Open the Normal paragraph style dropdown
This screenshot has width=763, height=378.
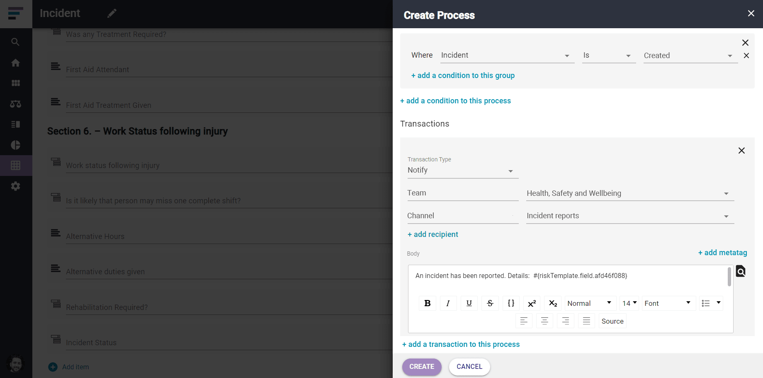pos(590,303)
